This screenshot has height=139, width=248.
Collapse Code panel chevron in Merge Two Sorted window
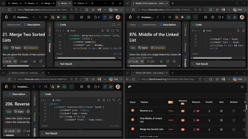click(119, 25)
